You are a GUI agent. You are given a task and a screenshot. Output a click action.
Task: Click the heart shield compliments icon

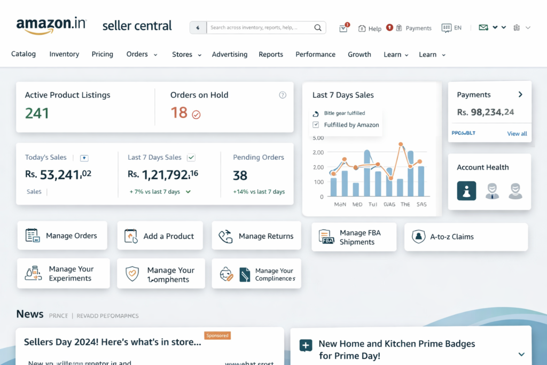tap(132, 274)
